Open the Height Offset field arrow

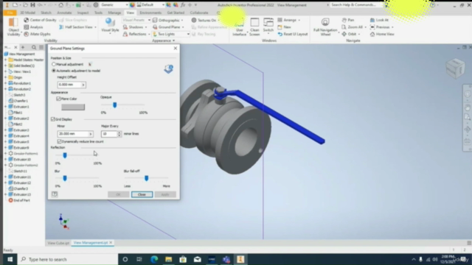pos(83,85)
